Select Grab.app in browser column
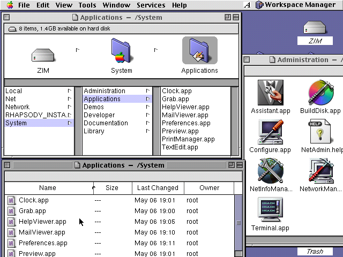Viewport: 343px width, 257px height. [x=196, y=99]
